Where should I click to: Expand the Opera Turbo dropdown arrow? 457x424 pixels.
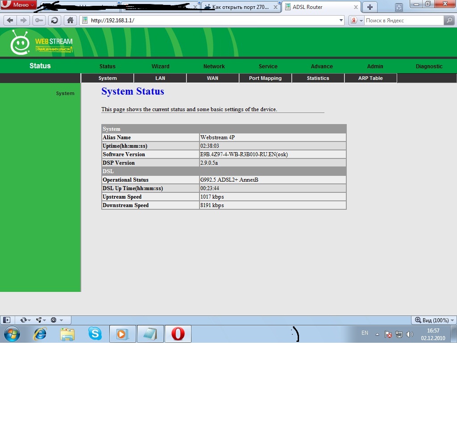pyautogui.click(x=61, y=320)
